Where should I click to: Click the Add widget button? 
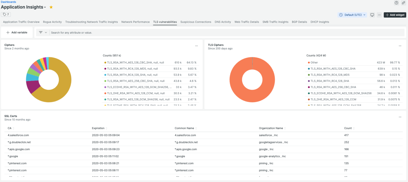pyautogui.click(x=395, y=15)
